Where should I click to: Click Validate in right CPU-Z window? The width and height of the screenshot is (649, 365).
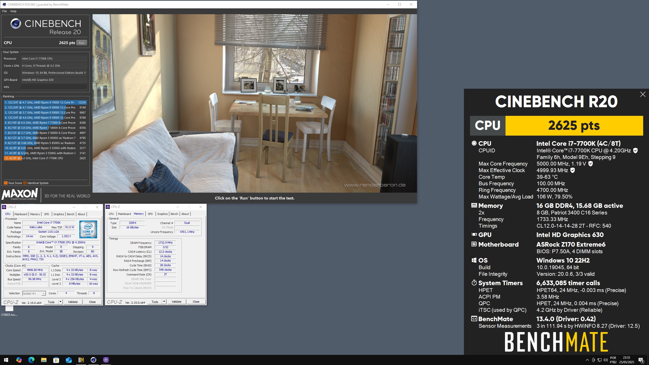pyautogui.click(x=176, y=302)
